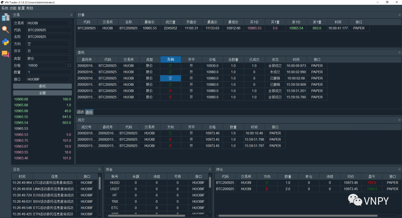This screenshot has width=402, height=218.
Task: Expand the 类型 order type dropdown
Action: [x=49, y=58]
